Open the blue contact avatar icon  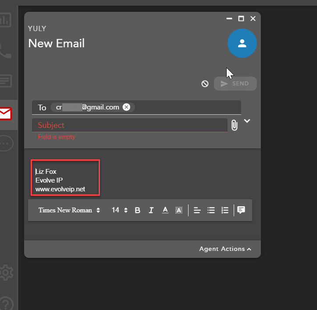242,43
